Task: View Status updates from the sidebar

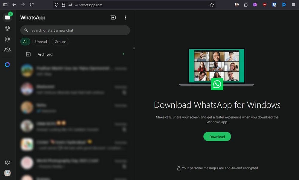Action: coord(7,28)
